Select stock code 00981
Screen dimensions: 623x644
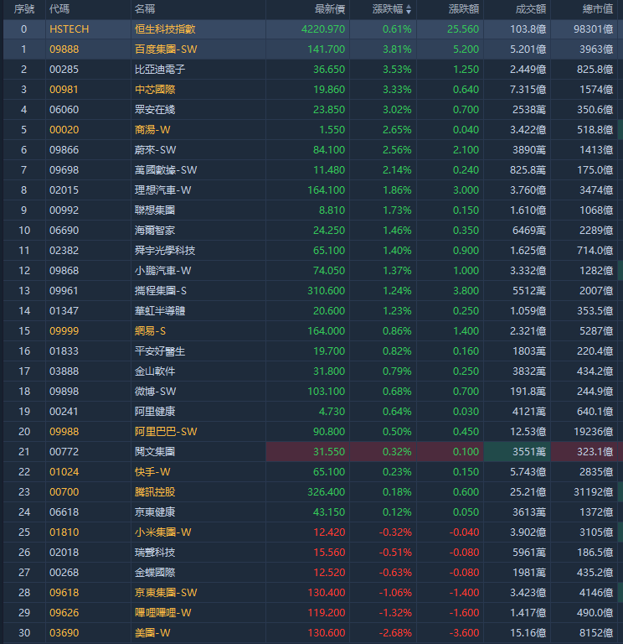click(x=64, y=90)
